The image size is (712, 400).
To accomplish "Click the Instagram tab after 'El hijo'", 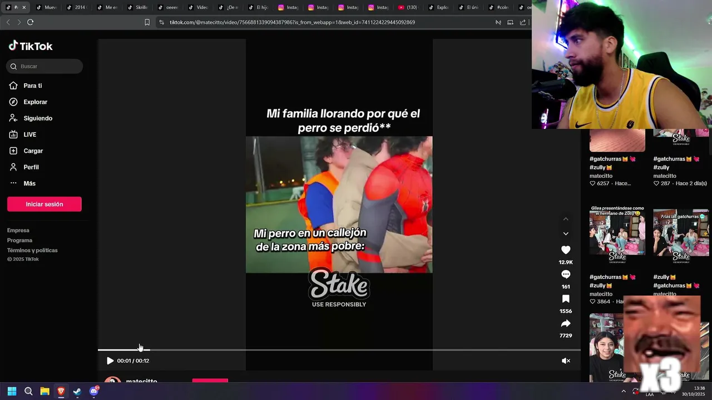I will [288, 7].
